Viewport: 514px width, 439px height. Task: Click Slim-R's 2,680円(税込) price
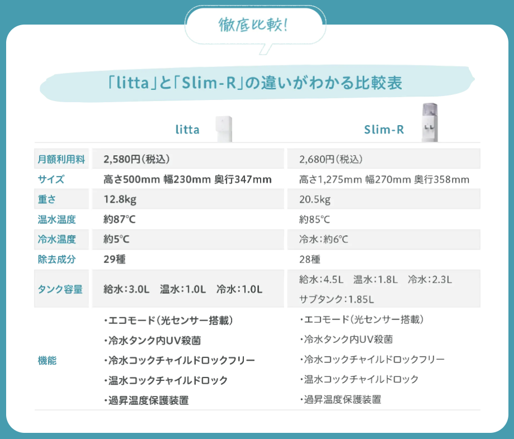tap(330, 159)
